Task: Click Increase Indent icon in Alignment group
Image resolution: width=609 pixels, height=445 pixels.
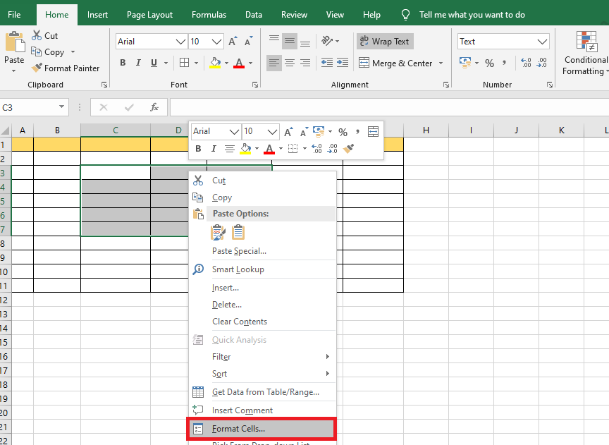Action: [342, 63]
